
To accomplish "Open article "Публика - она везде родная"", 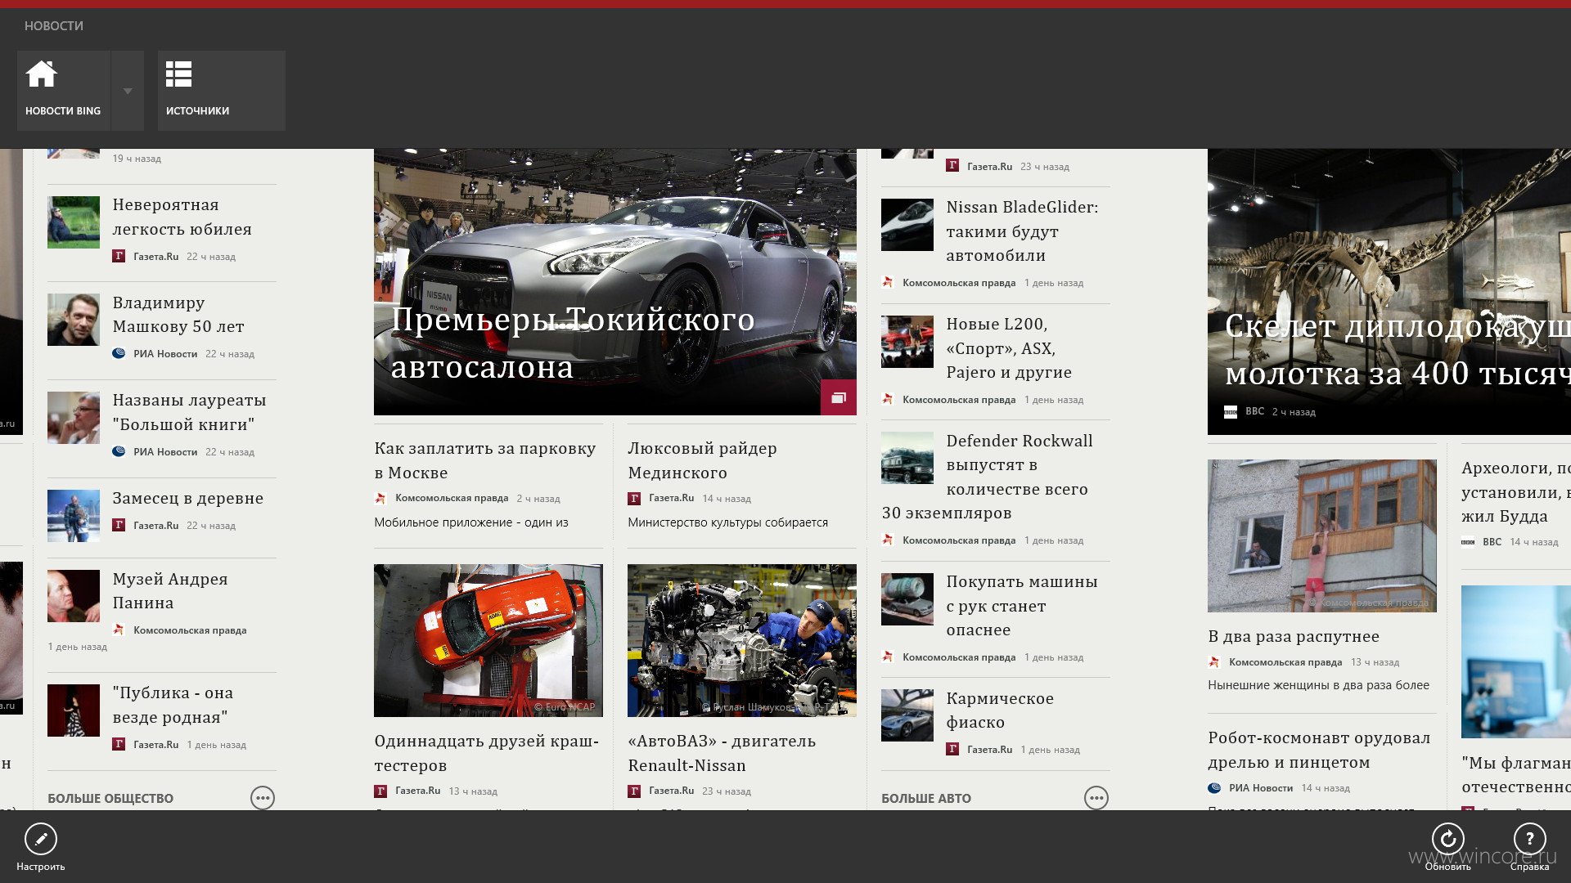I will coord(173,705).
